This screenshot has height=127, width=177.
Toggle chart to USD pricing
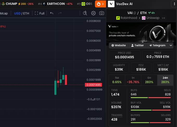point(17,14)
